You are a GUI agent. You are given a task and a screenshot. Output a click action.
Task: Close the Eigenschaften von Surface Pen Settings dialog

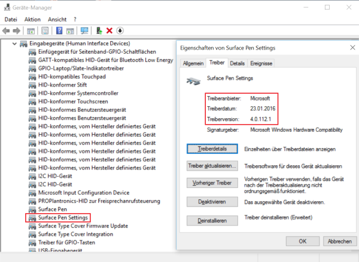point(352,48)
